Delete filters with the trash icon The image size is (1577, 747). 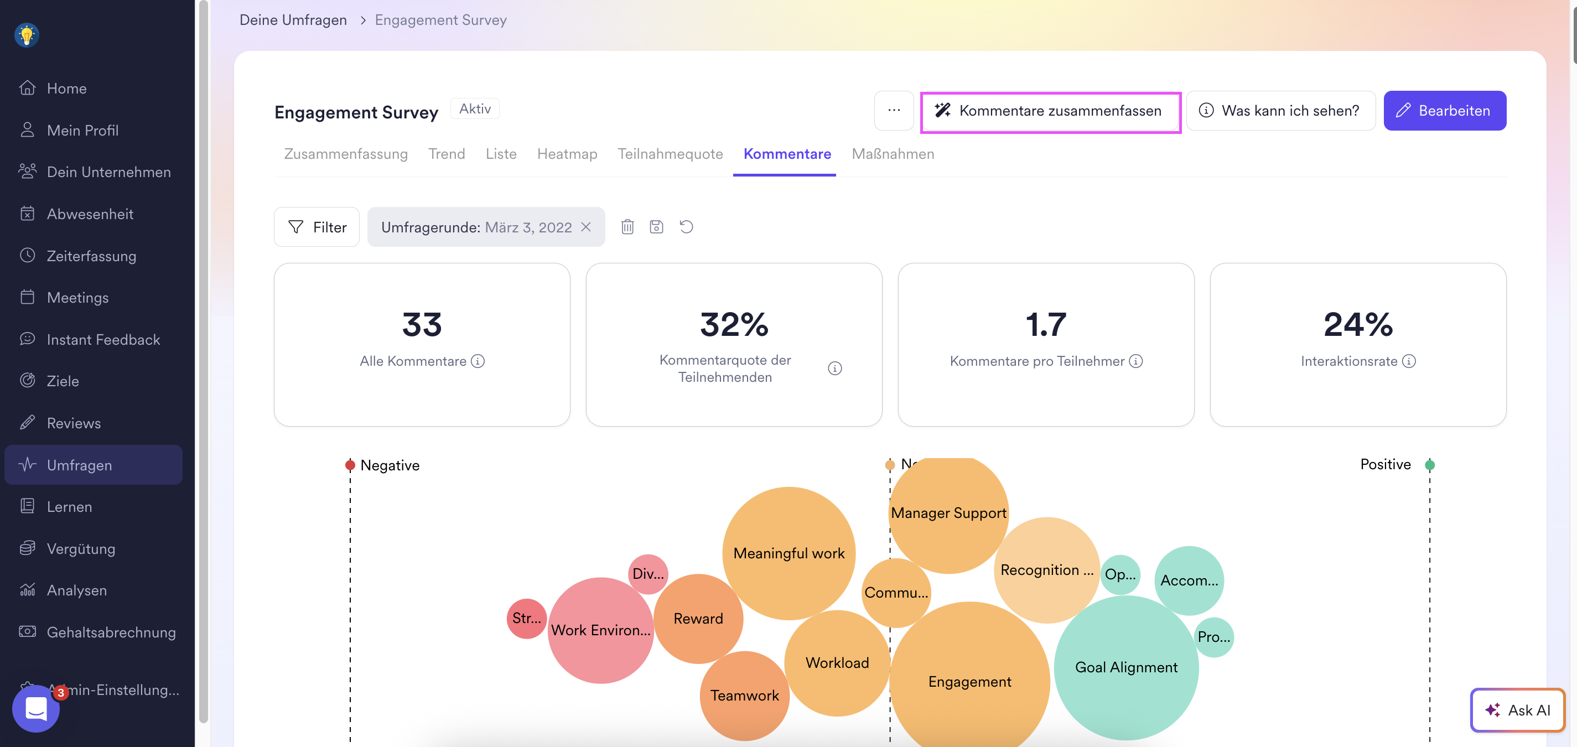coord(627,227)
